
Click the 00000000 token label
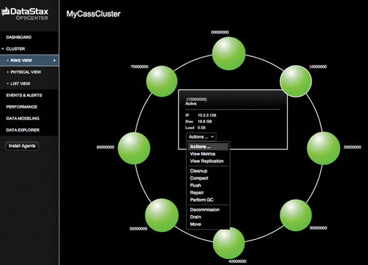220,32
